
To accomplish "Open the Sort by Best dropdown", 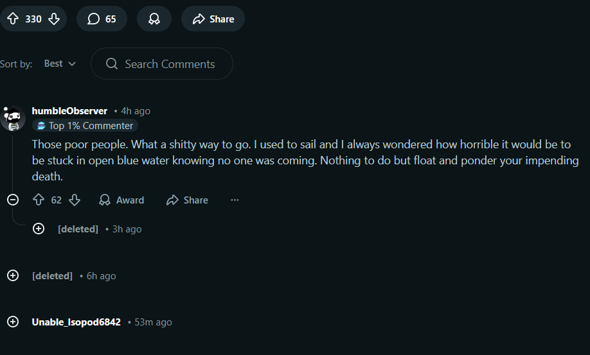I will pos(60,64).
